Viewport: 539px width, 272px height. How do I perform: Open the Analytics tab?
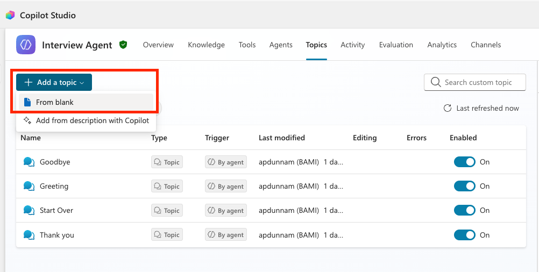tap(442, 45)
